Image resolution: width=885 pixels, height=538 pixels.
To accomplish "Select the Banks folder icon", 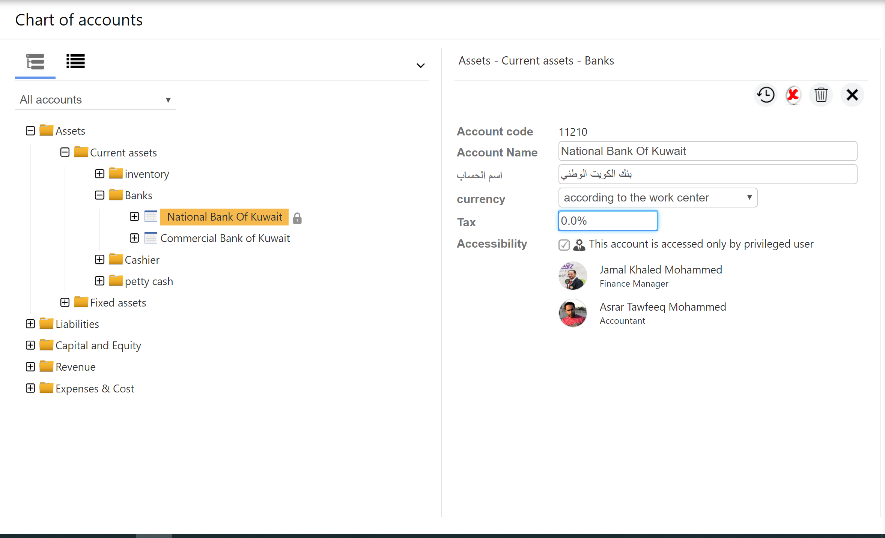I will (x=116, y=195).
